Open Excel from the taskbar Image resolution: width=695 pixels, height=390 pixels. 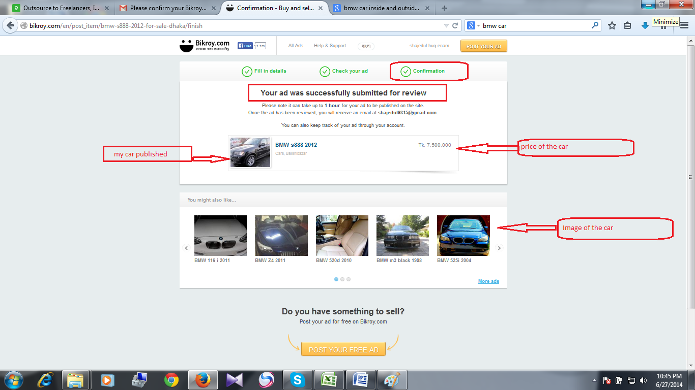pyautogui.click(x=329, y=380)
